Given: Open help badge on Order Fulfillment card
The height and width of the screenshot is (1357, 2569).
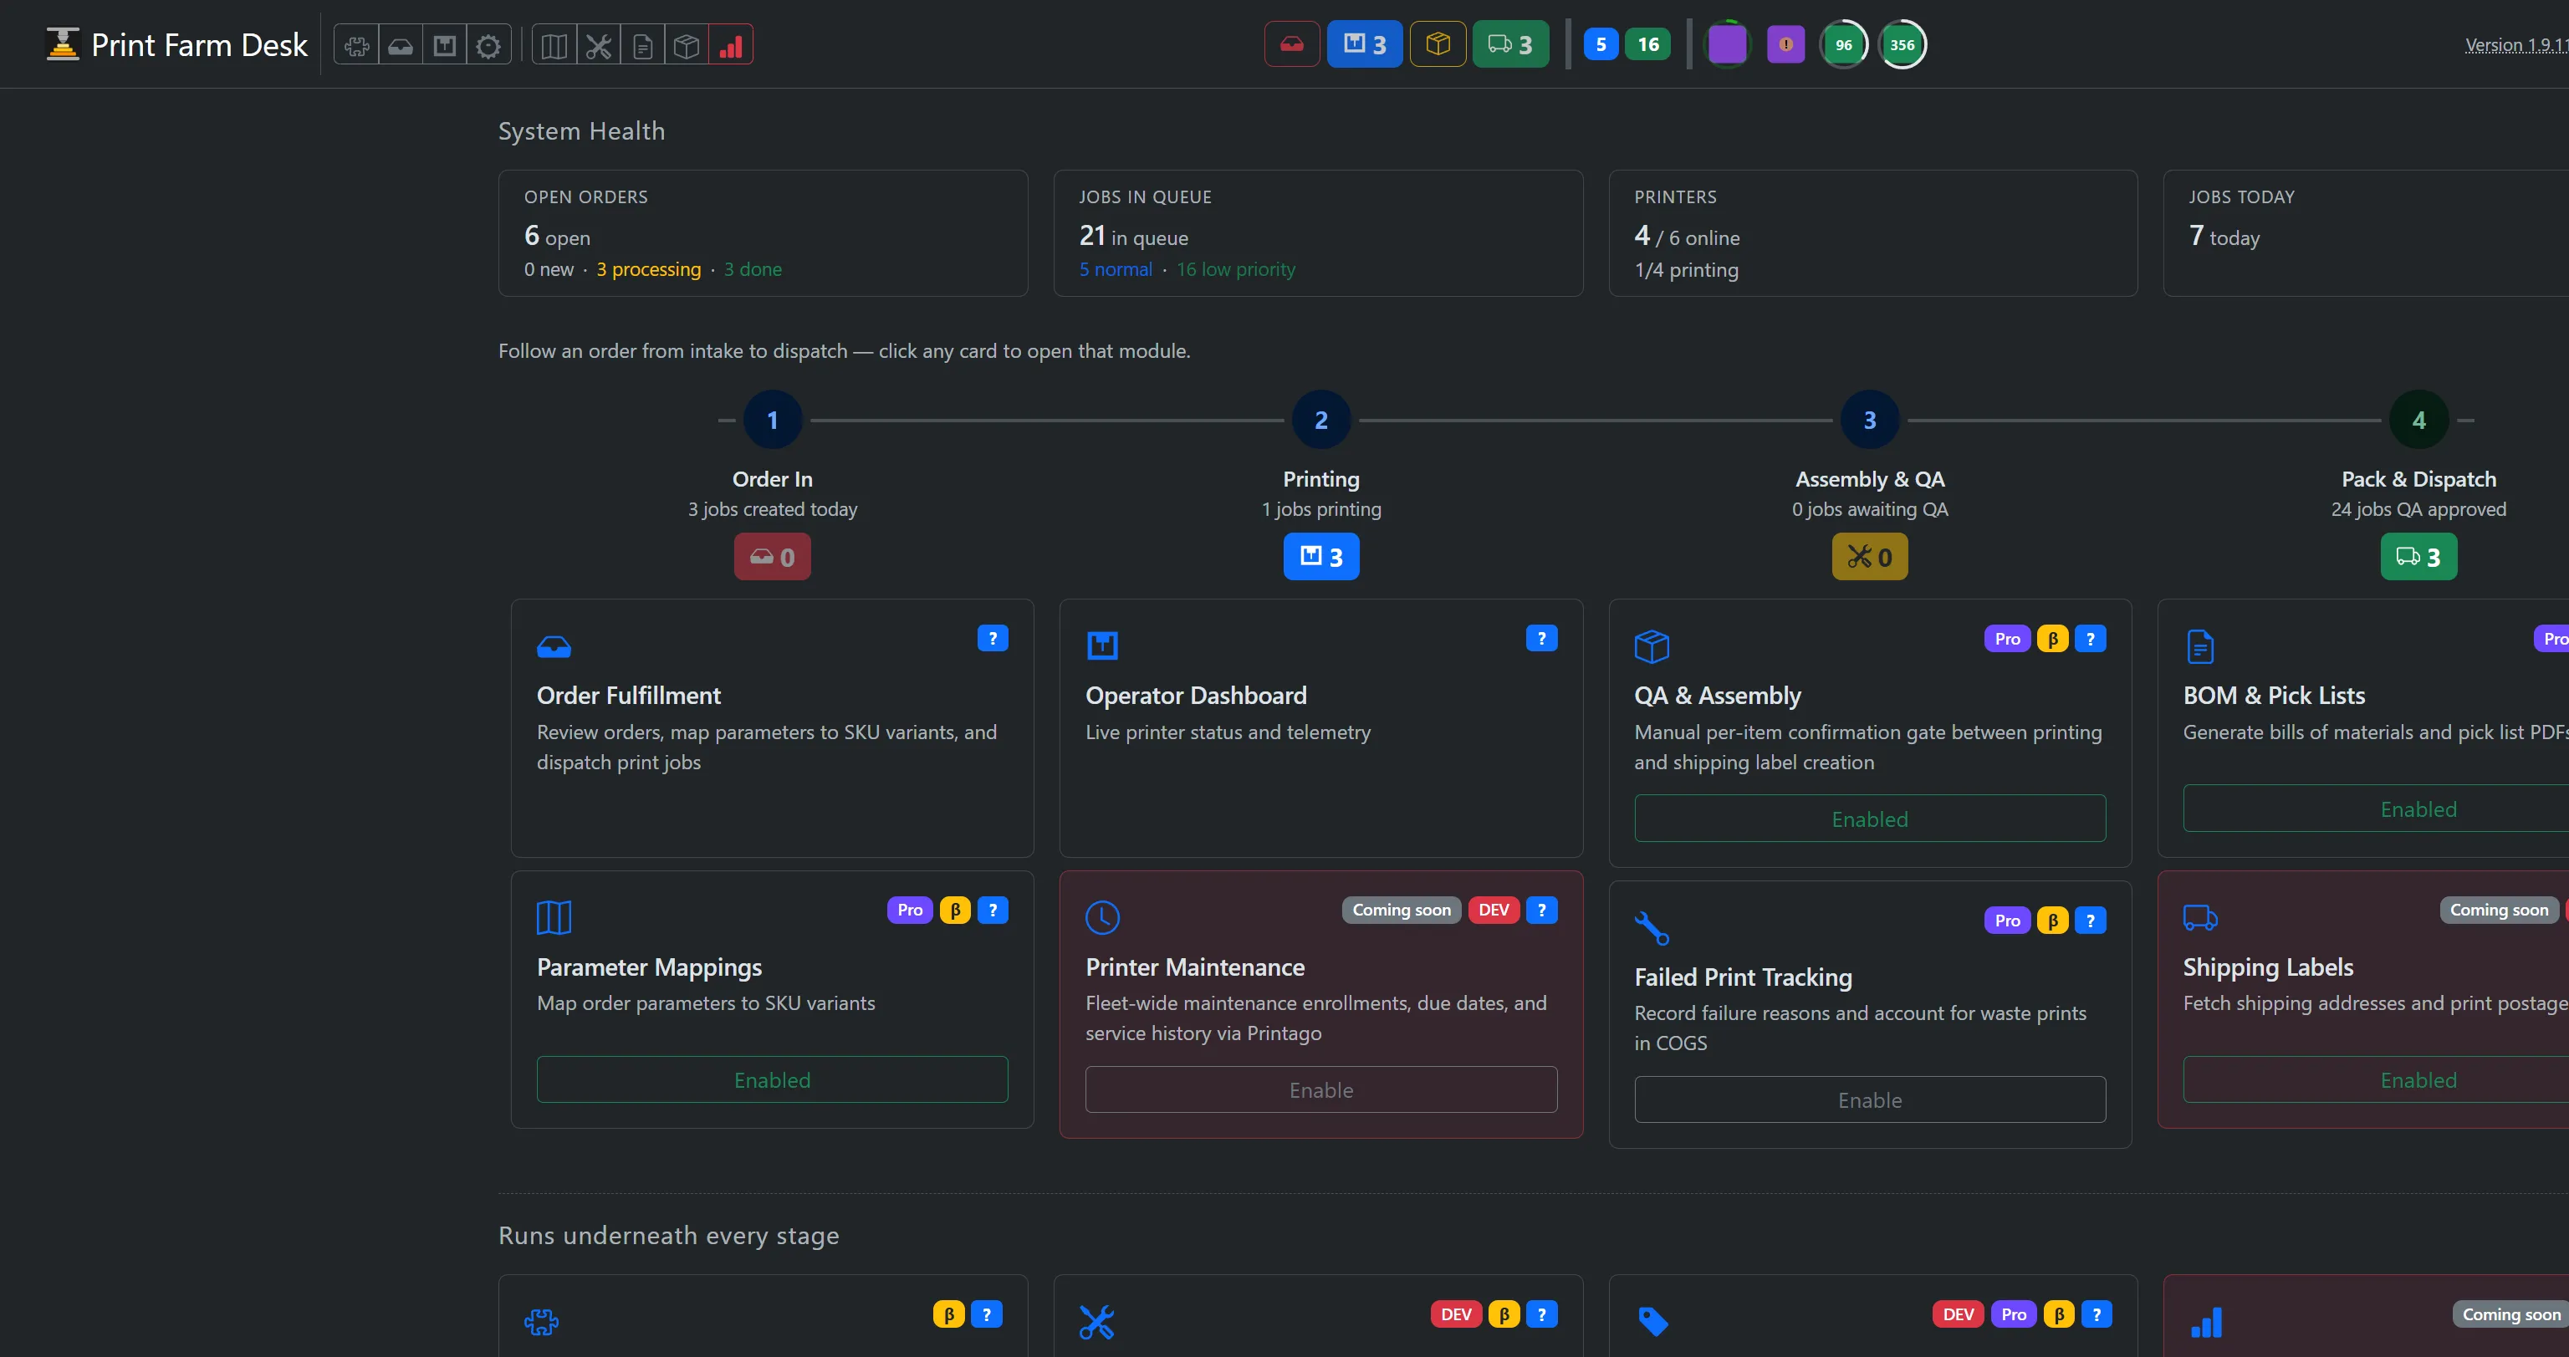Looking at the screenshot, I should click(993, 638).
